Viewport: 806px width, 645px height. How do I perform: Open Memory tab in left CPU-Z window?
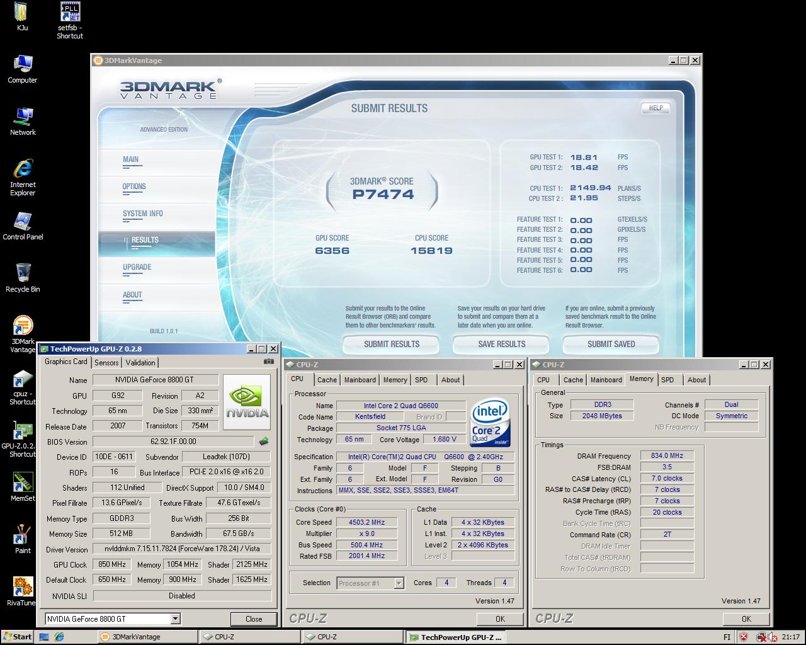pos(395,380)
